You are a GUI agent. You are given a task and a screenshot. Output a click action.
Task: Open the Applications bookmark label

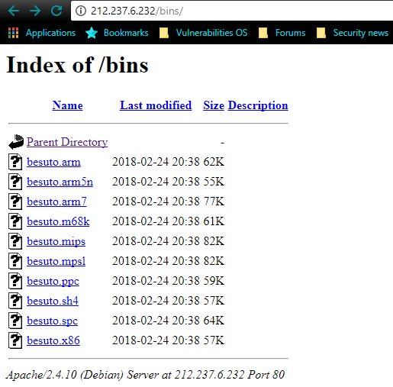50,33
